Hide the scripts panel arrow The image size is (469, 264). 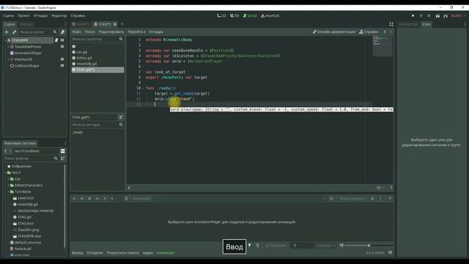(x=129, y=188)
